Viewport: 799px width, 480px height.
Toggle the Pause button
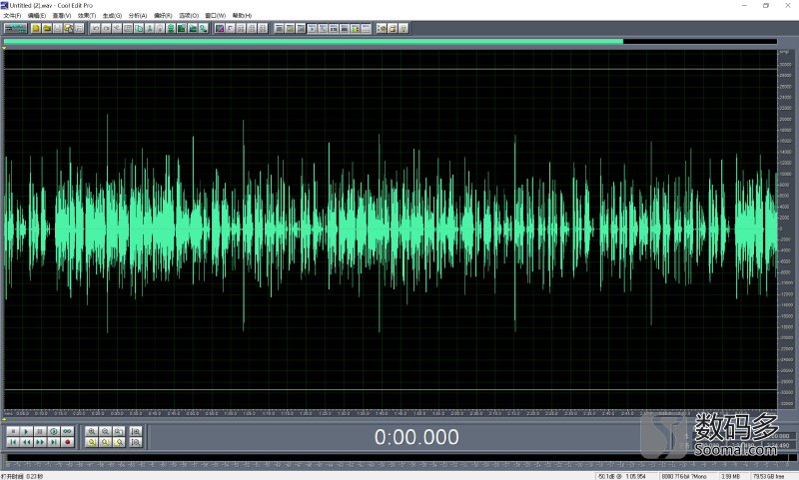click(40, 430)
